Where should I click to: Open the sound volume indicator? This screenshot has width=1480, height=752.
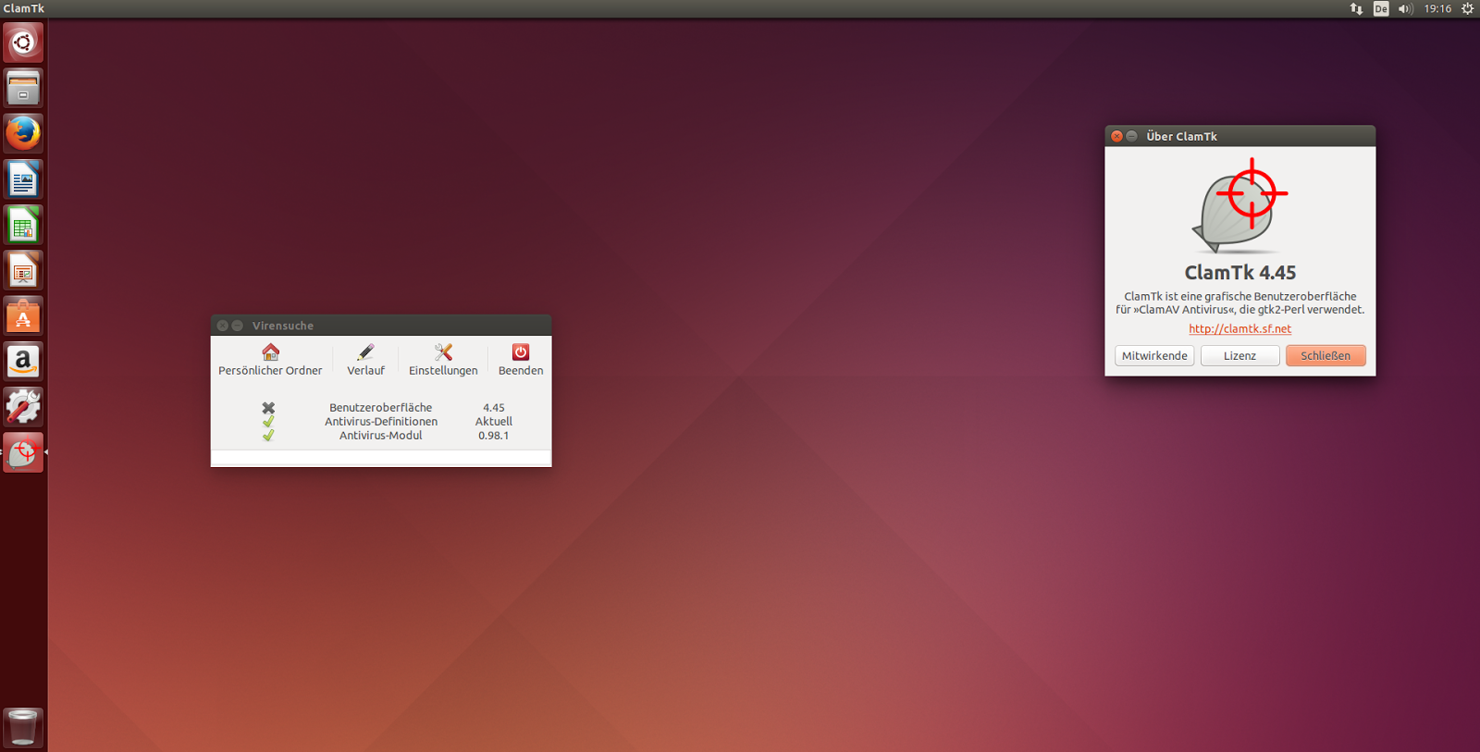coord(1406,8)
